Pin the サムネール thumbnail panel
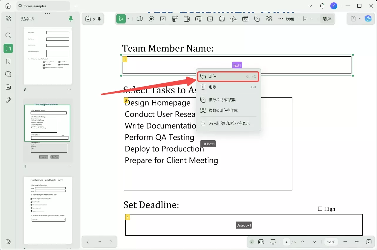This screenshot has width=377, height=250. [71, 19]
